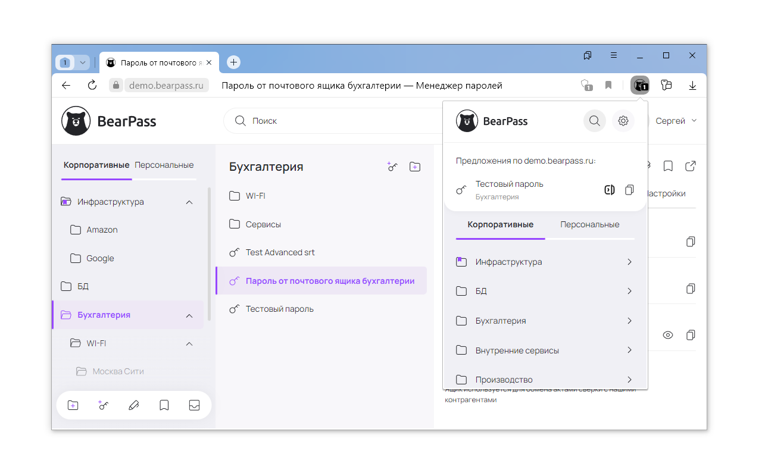Collapse the Инфраструктура folder in sidebar
Image resolution: width=762 pixels, height=476 pixels.
click(189, 202)
